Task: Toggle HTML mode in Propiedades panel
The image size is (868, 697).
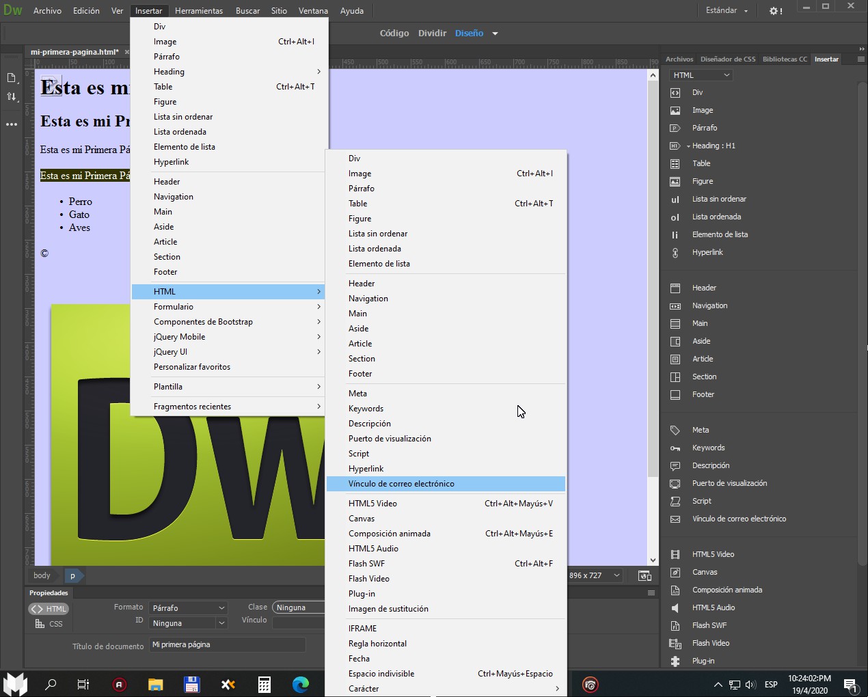Action: (x=49, y=609)
